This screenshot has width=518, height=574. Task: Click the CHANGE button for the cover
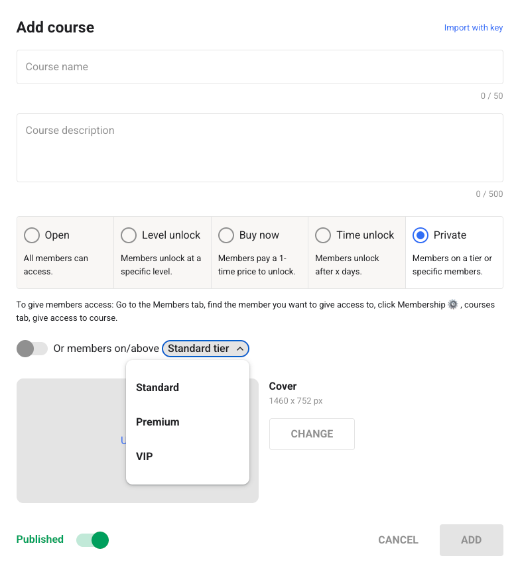pos(312,433)
